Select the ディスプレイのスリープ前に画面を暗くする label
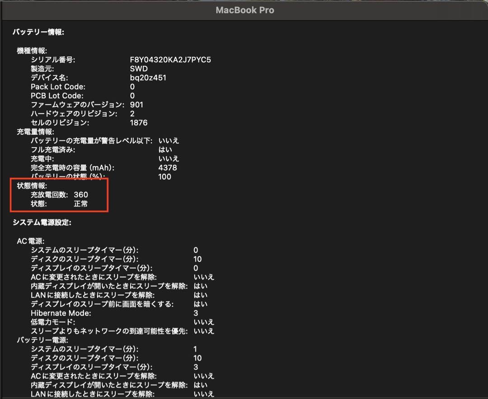Viewport: 488px width, 399px height. coord(102,305)
